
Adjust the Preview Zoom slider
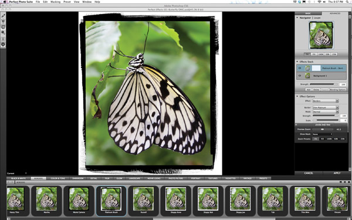click(x=323, y=129)
